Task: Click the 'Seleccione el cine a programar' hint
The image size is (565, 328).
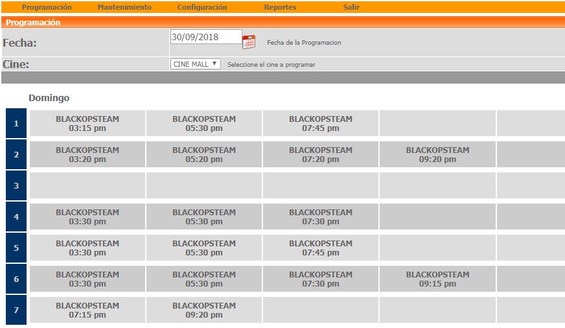Action: pyautogui.click(x=271, y=65)
